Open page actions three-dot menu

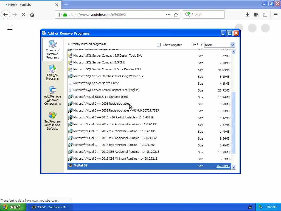click(168, 15)
